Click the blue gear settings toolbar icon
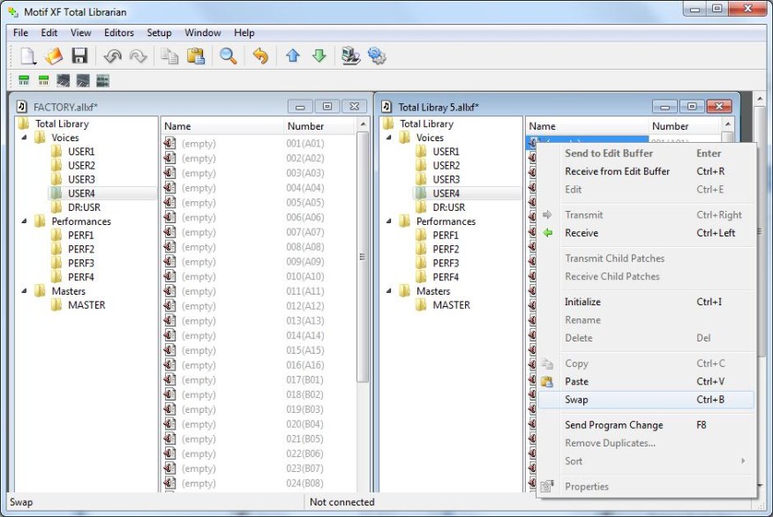Viewport: 773px width, 517px height. click(x=377, y=56)
